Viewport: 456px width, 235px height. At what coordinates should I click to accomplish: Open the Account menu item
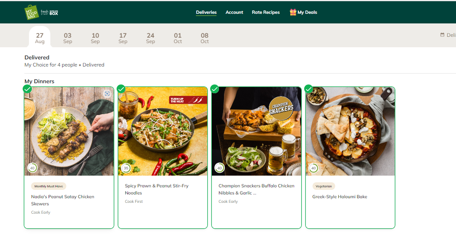click(x=234, y=12)
